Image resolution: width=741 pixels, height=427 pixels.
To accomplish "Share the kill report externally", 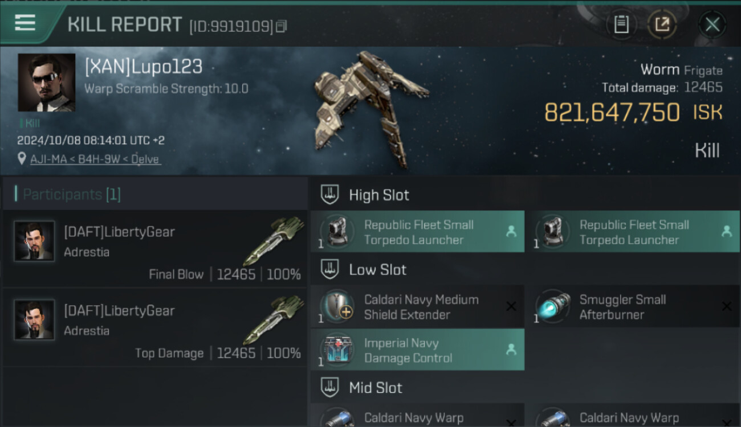I will 662,24.
